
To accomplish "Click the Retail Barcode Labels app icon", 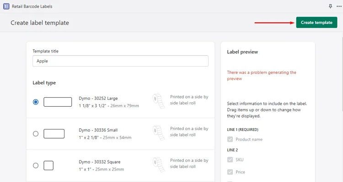I will [x=6, y=6].
